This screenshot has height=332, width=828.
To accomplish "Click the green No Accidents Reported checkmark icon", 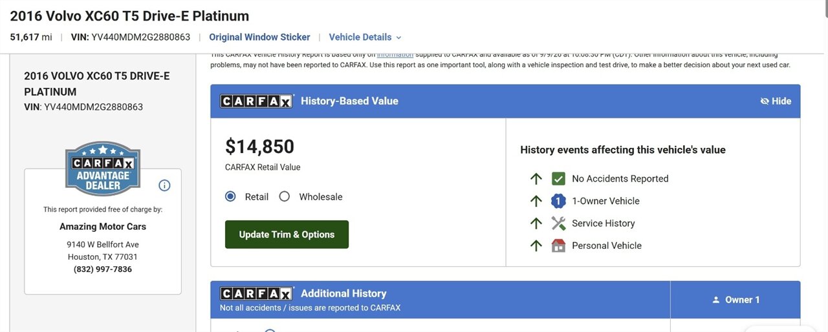I will (558, 179).
